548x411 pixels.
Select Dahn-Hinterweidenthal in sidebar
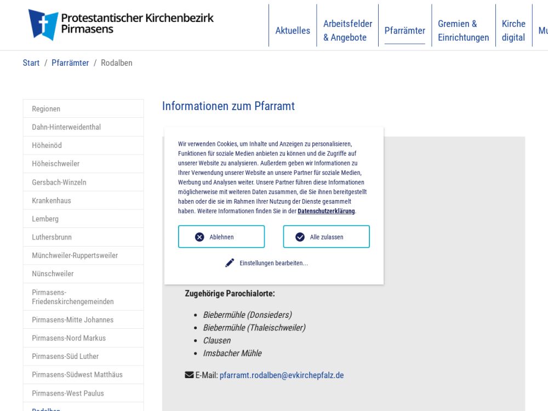[66, 127]
